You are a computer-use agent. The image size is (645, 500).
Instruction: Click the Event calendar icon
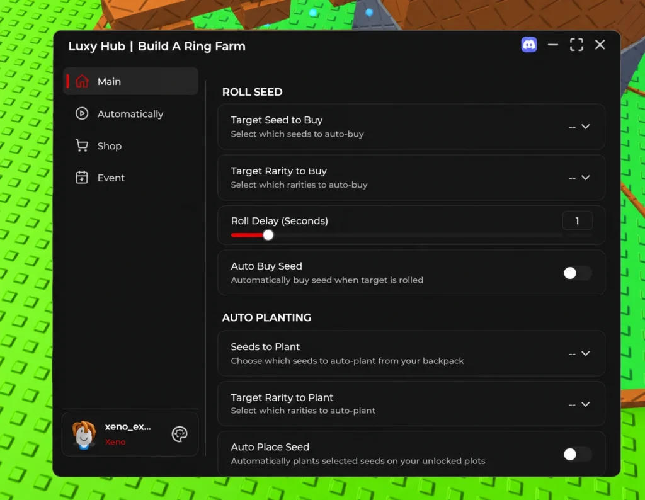[82, 177]
